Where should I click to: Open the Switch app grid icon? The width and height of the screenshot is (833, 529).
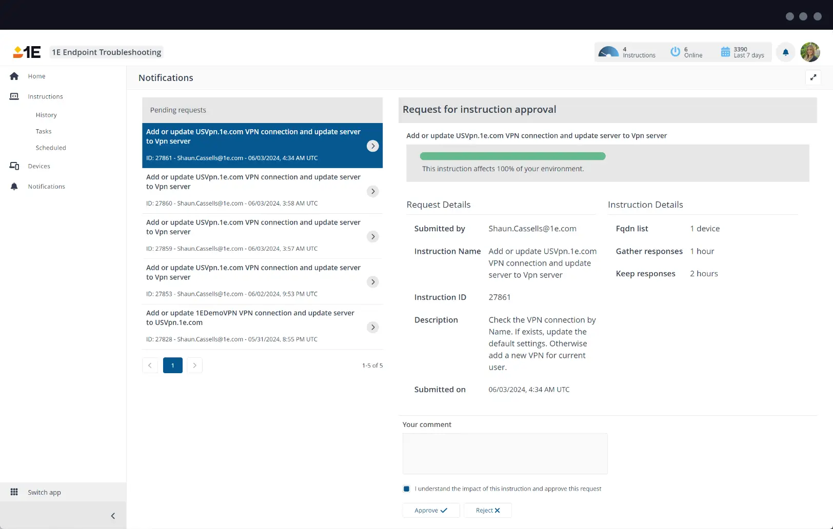click(x=14, y=492)
